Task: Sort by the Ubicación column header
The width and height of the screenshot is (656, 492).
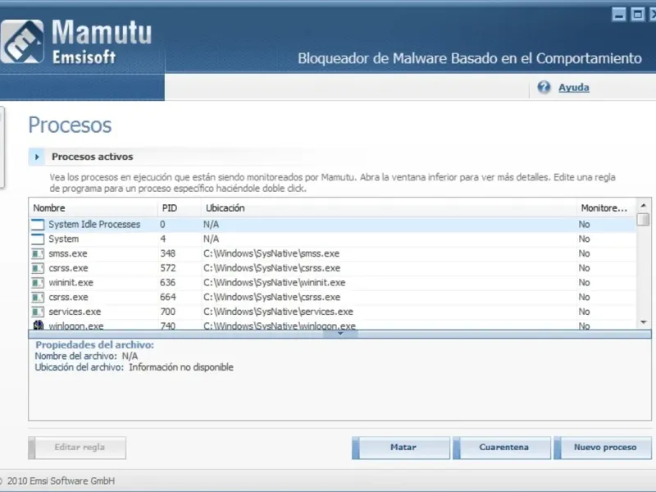Action: pos(389,208)
